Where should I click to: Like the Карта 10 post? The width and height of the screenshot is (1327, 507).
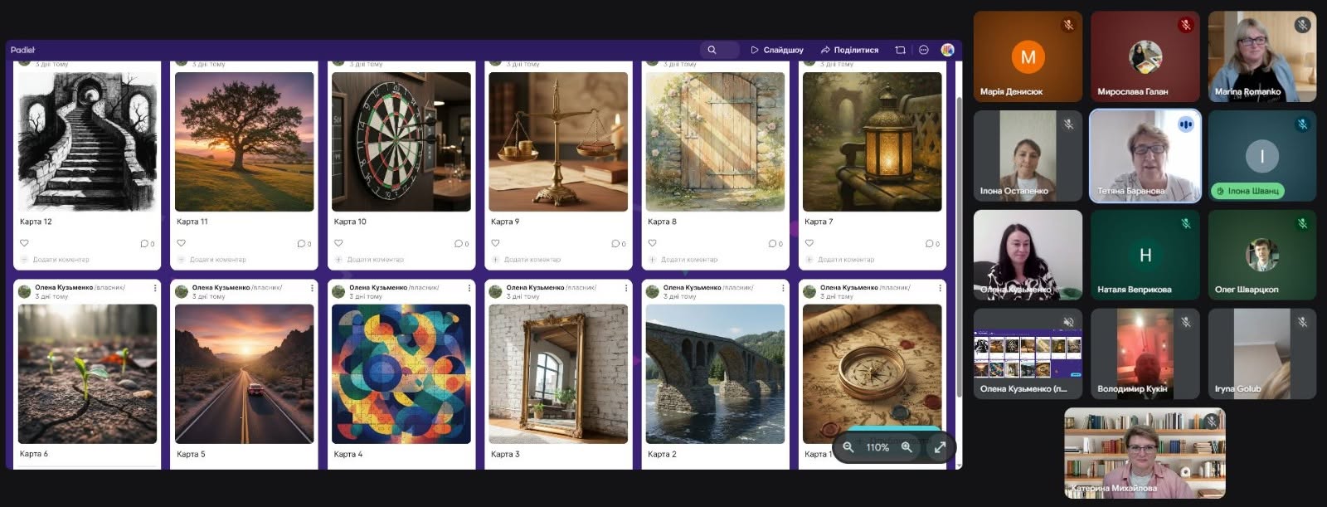pos(338,243)
